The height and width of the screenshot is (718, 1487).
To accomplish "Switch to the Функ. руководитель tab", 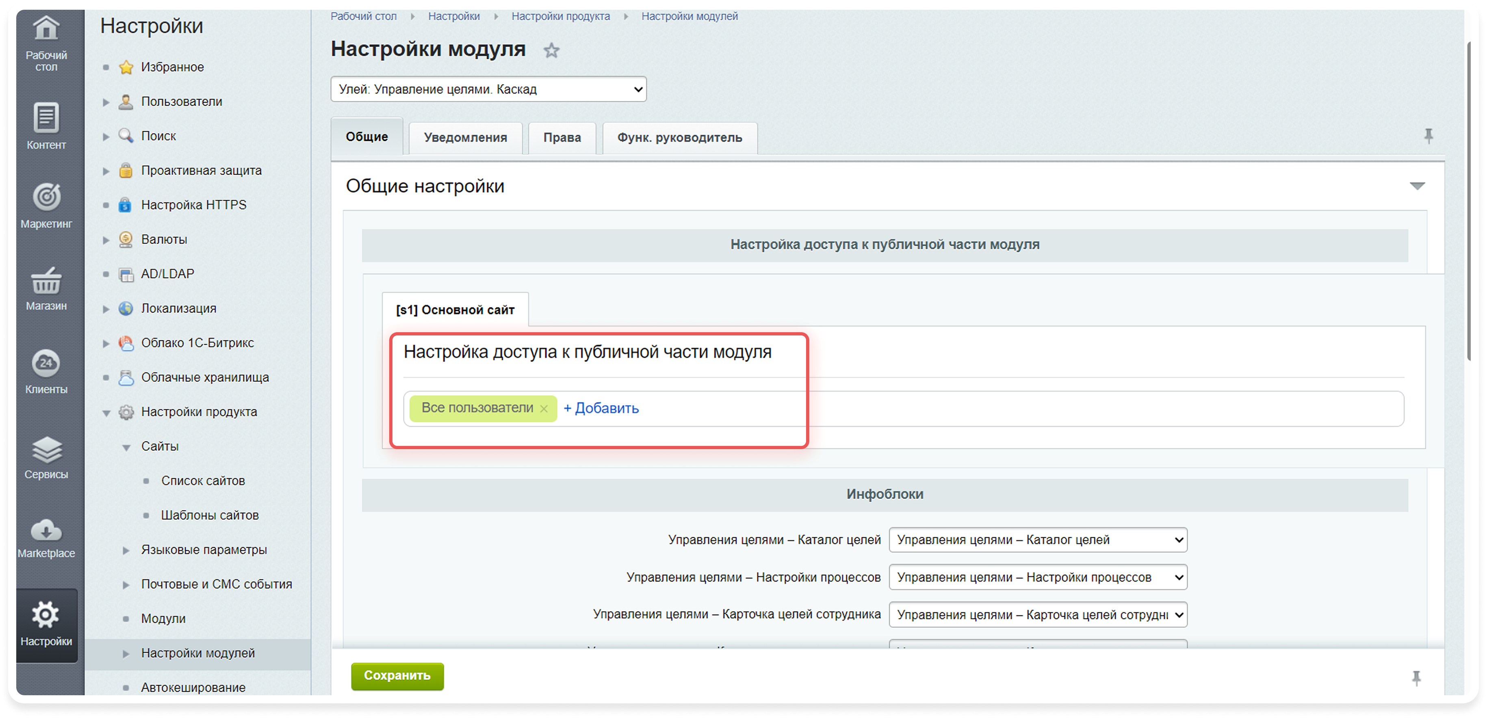I will coord(679,138).
